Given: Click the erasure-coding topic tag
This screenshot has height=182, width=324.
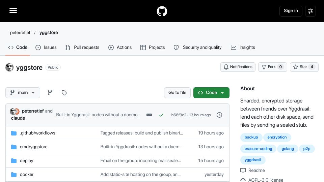Looking at the screenshot, I should [258, 149].
